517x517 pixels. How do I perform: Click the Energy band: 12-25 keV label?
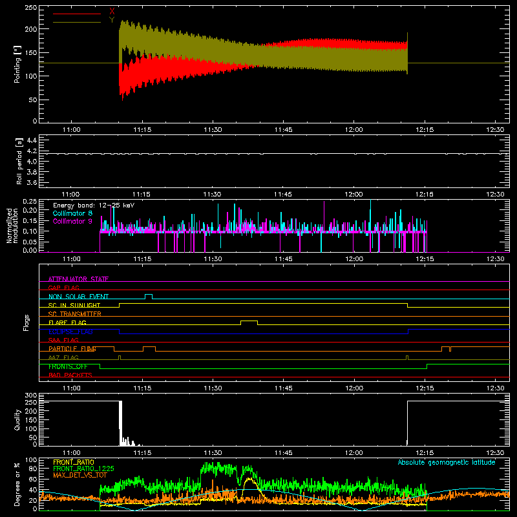click(94, 206)
